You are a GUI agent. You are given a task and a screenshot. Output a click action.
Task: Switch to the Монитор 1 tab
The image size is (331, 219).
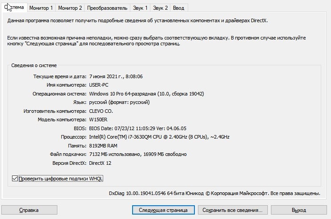41,8
